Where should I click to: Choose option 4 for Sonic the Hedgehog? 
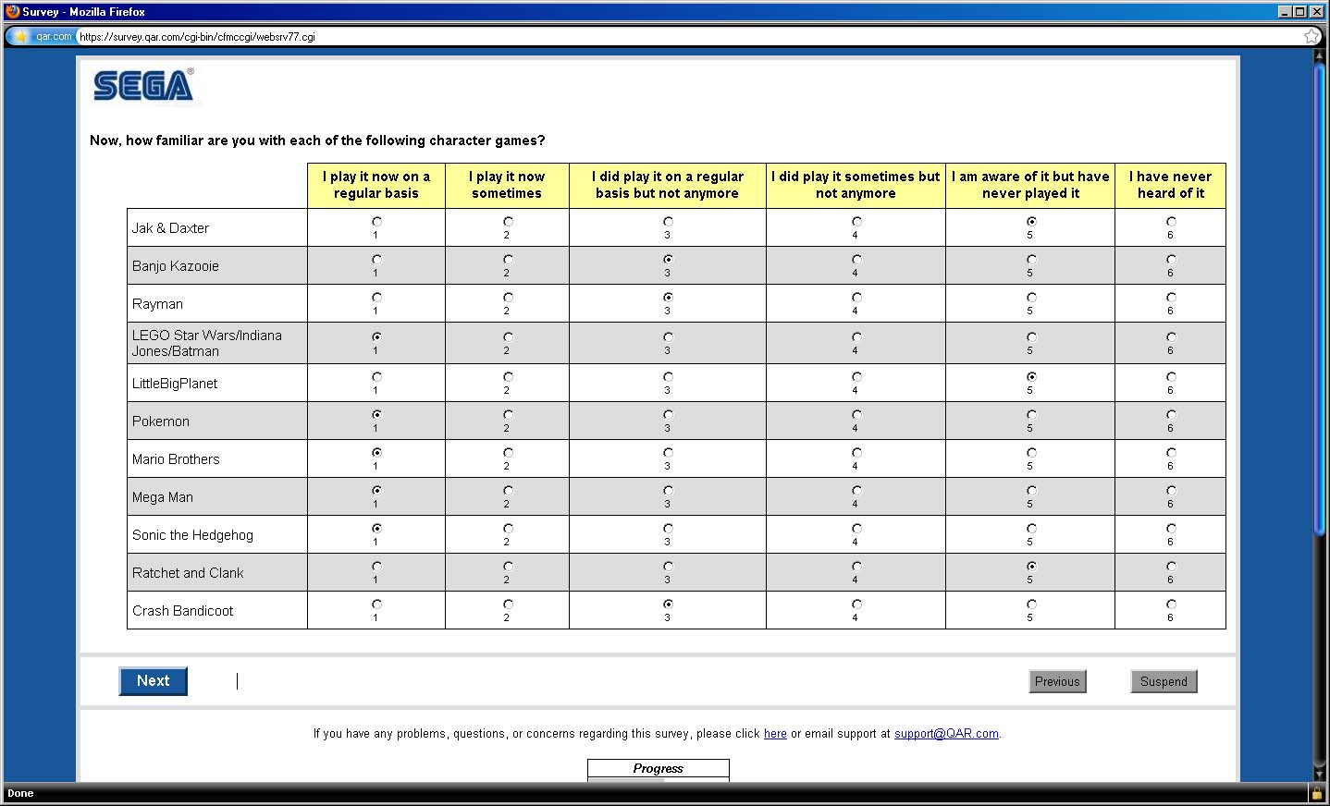pyautogui.click(x=856, y=529)
